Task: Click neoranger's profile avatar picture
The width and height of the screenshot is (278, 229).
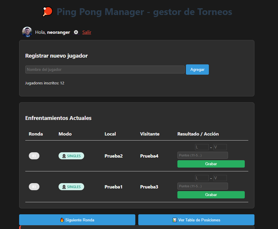Action: (27, 32)
